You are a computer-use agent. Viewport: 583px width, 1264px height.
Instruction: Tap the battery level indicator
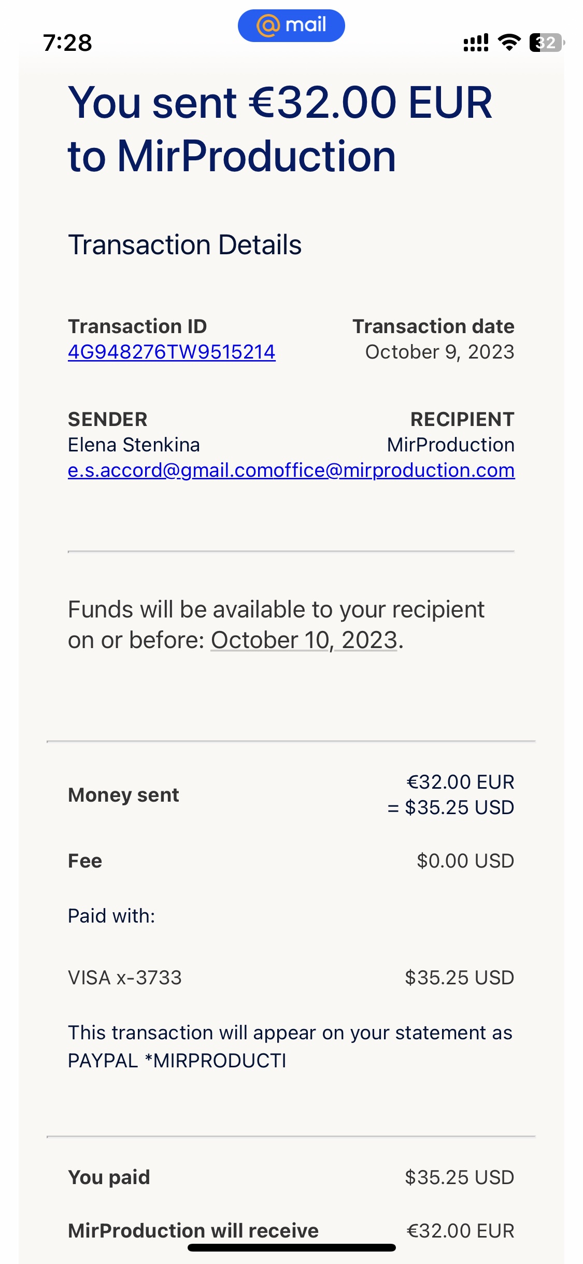pos(546,43)
